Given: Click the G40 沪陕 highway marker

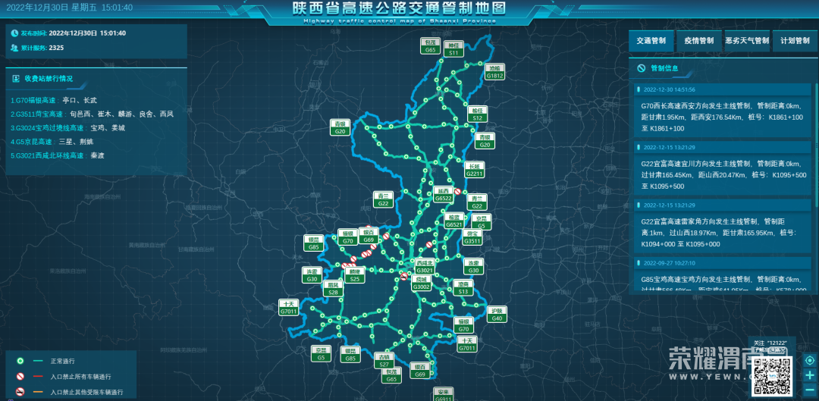Looking at the screenshot, I should [x=497, y=315].
